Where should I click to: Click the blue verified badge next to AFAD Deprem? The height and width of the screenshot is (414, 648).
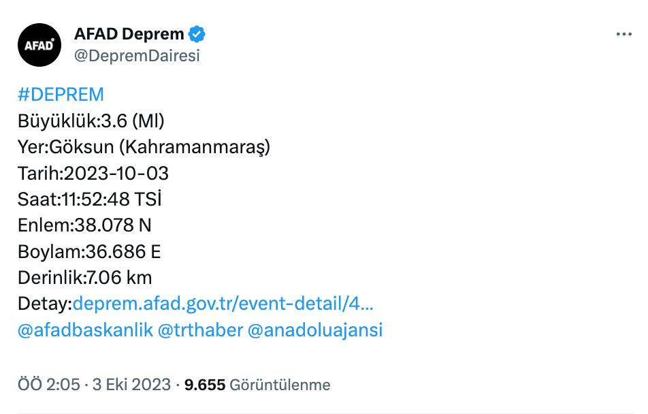pyautogui.click(x=196, y=33)
